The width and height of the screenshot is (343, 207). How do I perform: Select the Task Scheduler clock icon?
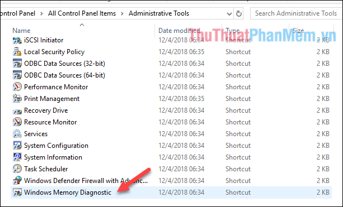(17, 169)
